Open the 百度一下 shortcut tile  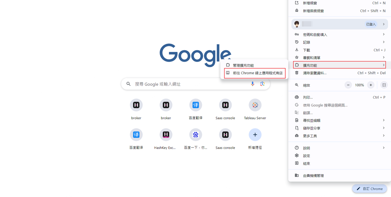(x=195, y=135)
